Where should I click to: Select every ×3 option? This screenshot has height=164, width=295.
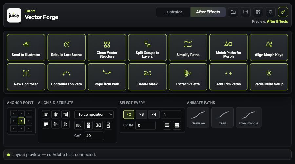click(141, 114)
